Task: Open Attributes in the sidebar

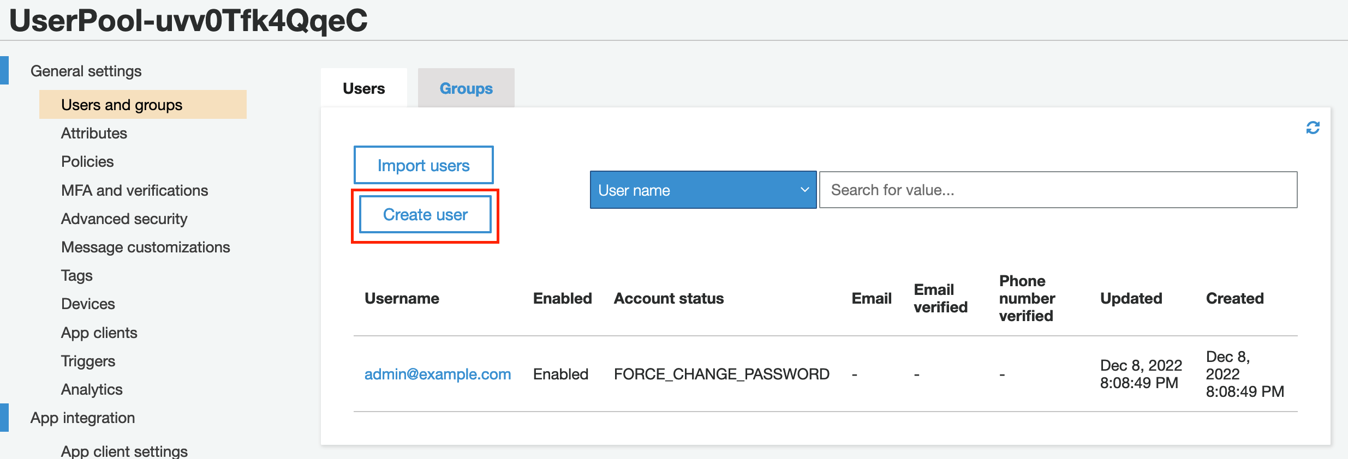Action: (x=94, y=134)
